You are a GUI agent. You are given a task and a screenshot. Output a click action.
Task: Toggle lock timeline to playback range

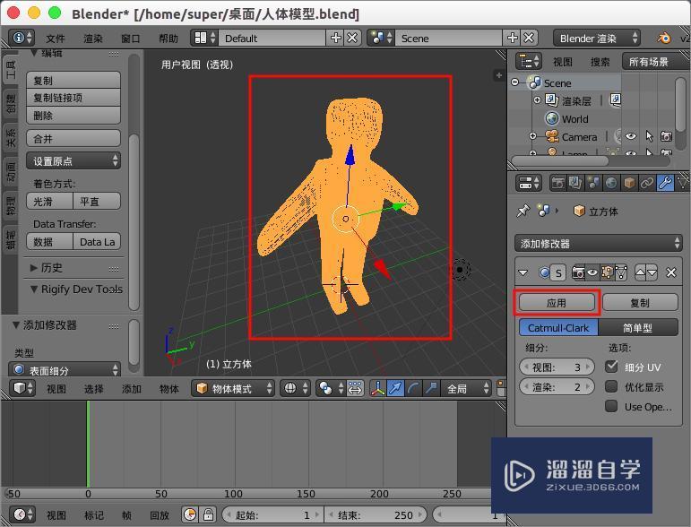point(209,514)
